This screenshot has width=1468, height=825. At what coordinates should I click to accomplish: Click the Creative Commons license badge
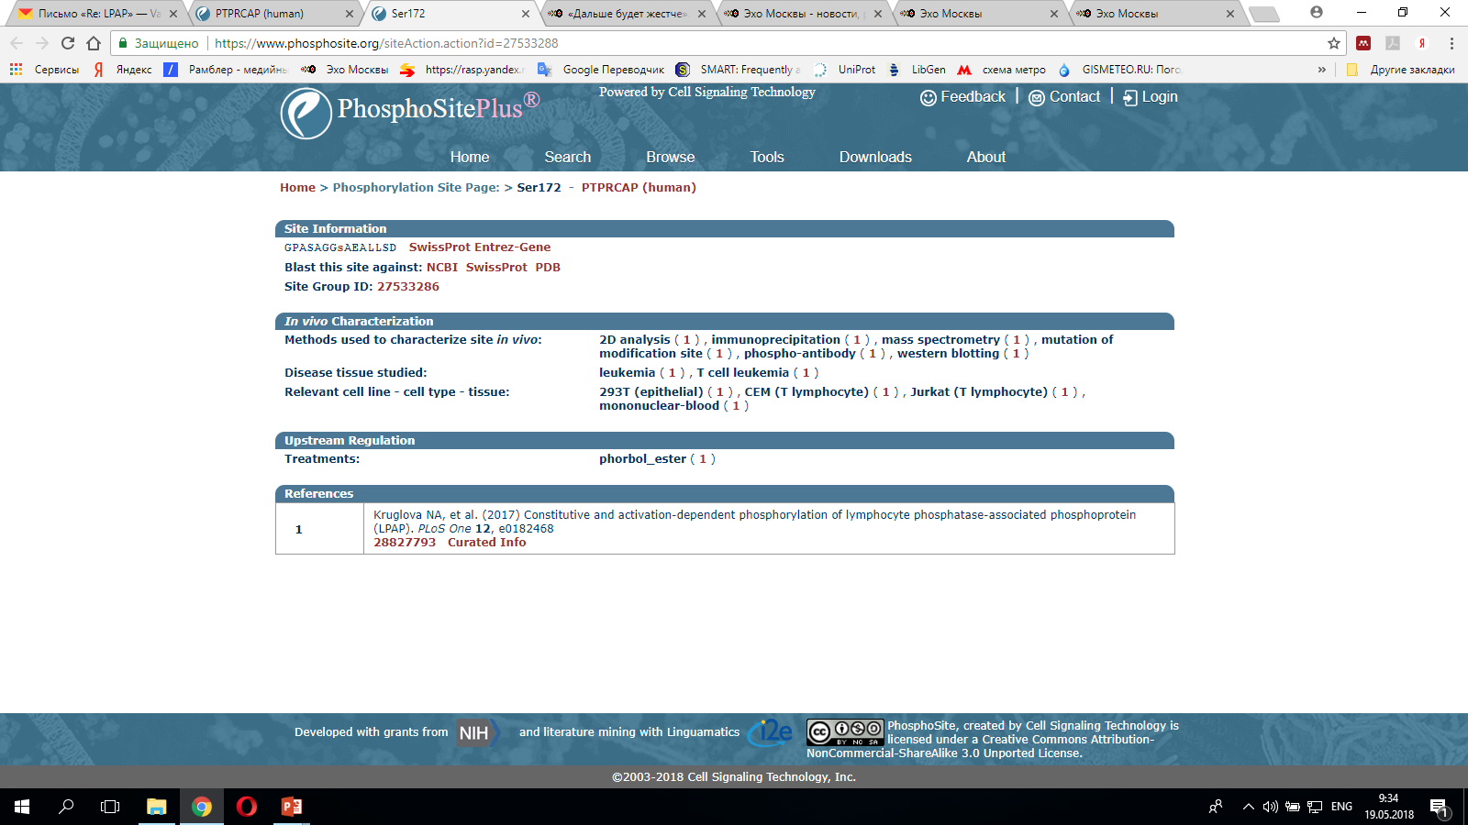[x=845, y=731]
